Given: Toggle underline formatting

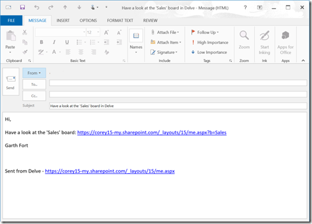Looking at the screenshot, I should [x=67, y=42].
